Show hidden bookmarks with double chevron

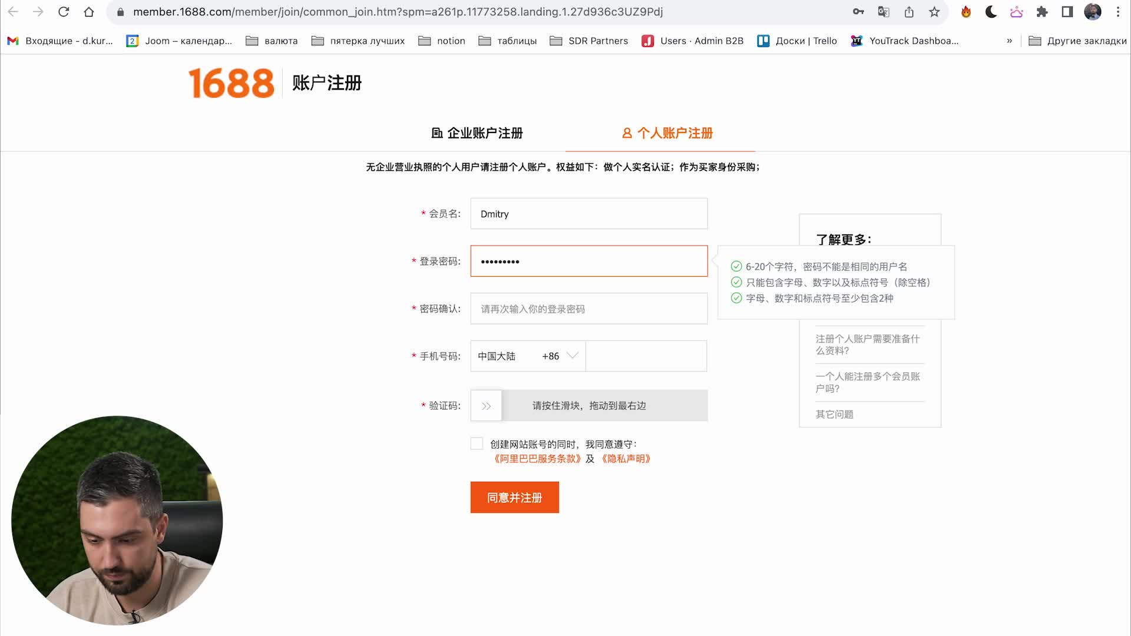[x=1009, y=41]
